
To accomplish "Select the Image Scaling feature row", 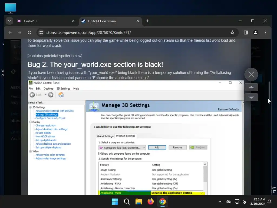I will tap(151, 170).
